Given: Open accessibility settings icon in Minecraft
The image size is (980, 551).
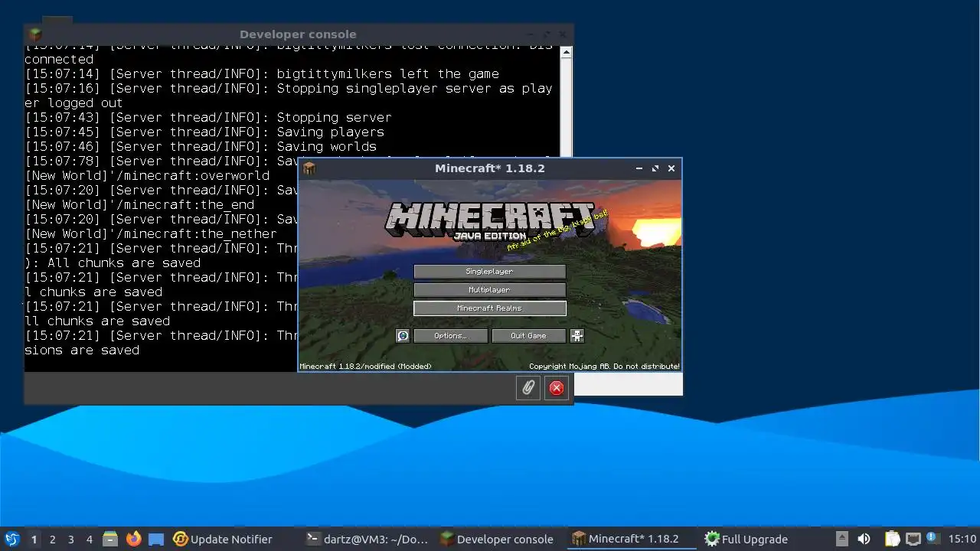Looking at the screenshot, I should click(577, 336).
